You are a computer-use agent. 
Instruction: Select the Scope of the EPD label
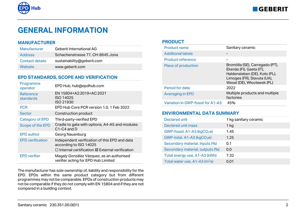pos(35,125)
